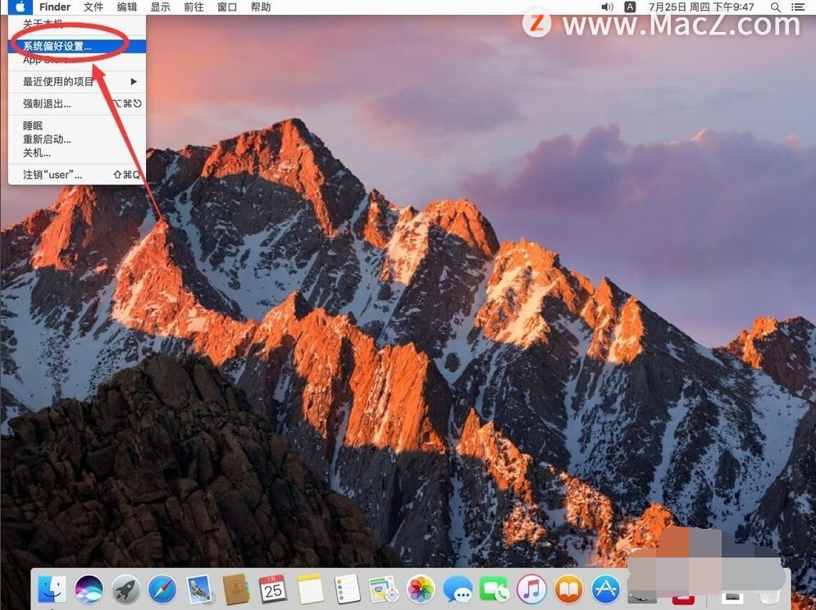This screenshot has height=610, width=816.
Task: Open the Calendar dock icon
Action: tap(272, 588)
